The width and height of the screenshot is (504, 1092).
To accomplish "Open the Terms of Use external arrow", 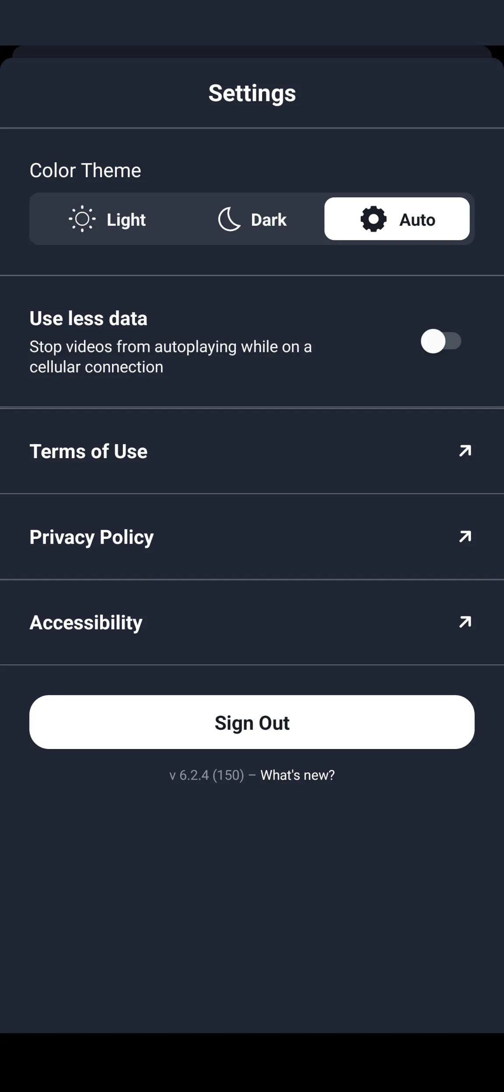I will [465, 451].
